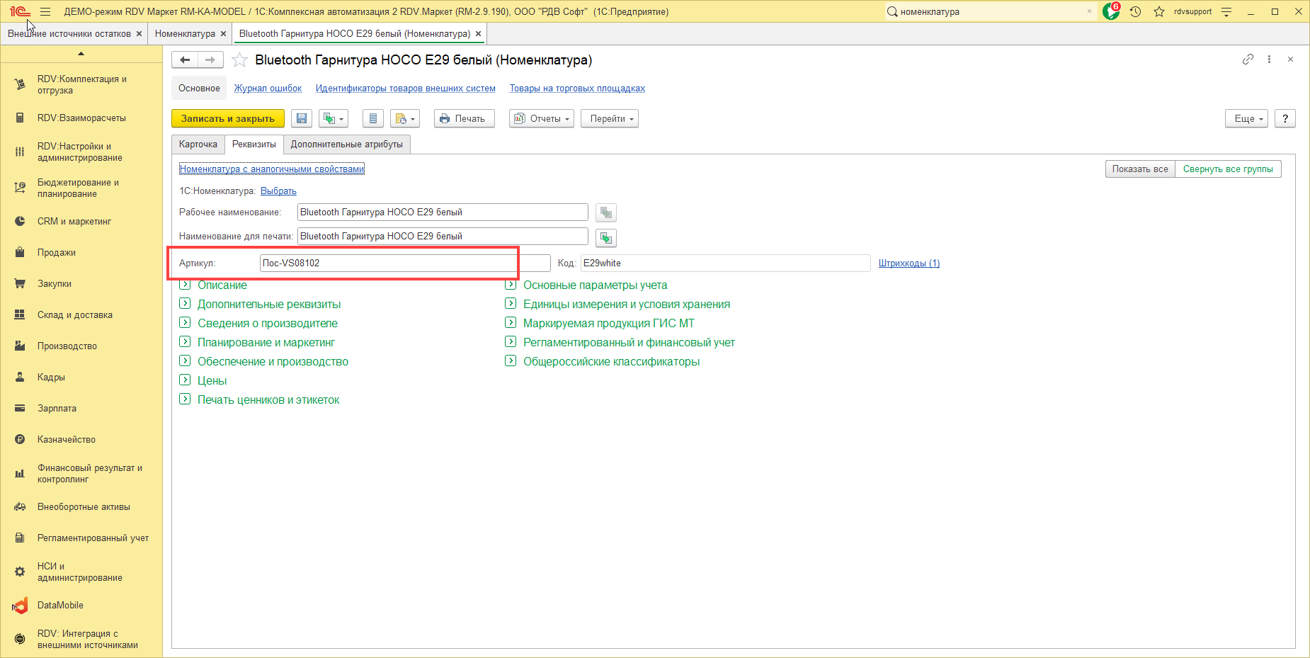Click the back arrow navigation button
This screenshot has height=658, width=1310.
(x=185, y=60)
